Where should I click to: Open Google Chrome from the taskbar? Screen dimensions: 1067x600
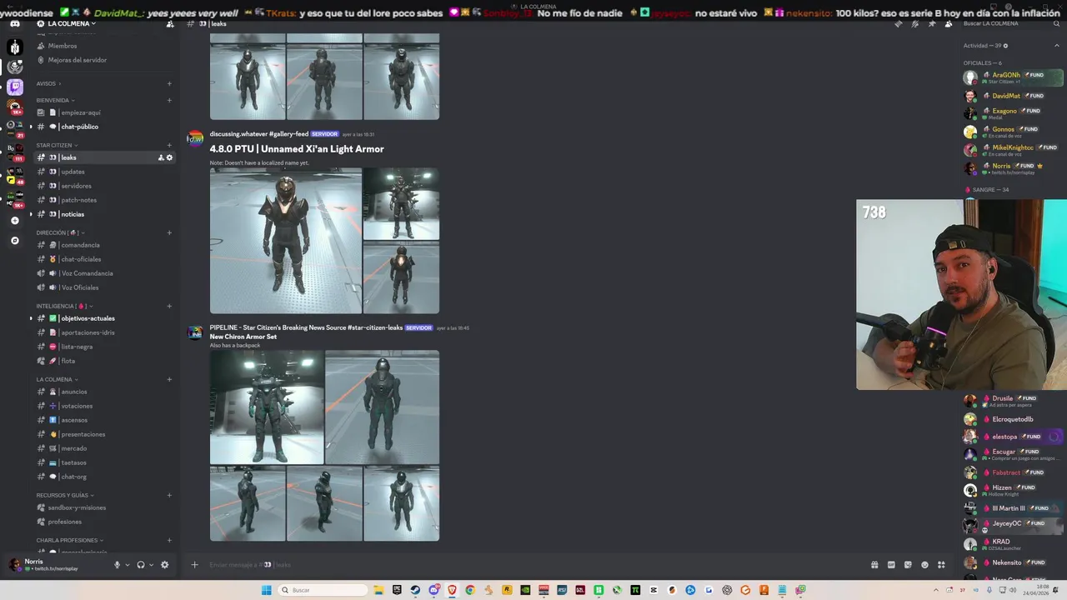(x=470, y=590)
